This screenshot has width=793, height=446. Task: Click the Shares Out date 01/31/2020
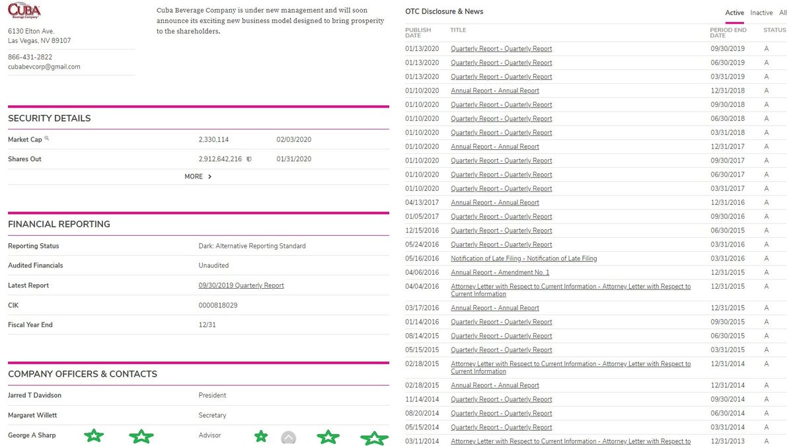click(294, 159)
